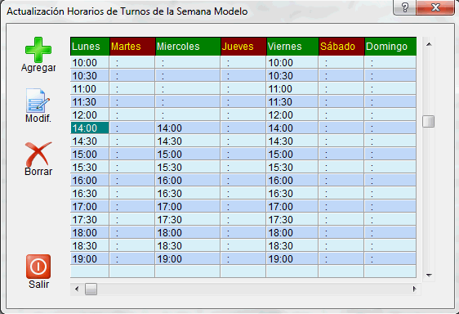This screenshot has width=459, height=314.
Task: Open the Modif. edit document icon
Action: coord(38,101)
